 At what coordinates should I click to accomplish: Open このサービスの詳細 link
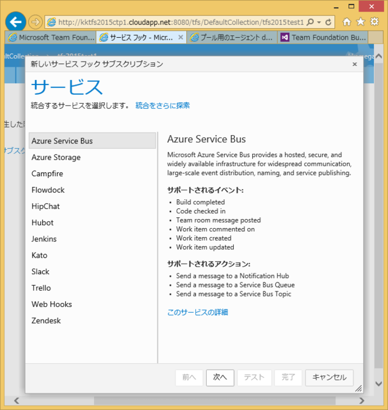pos(198,312)
